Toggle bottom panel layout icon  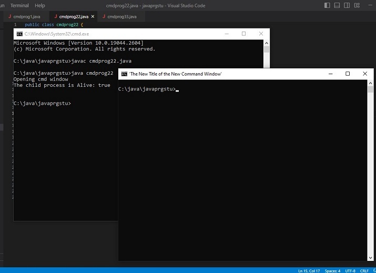point(337,5)
